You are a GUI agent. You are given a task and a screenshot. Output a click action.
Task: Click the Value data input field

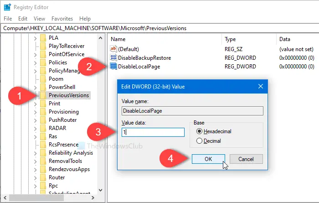tap(153, 132)
